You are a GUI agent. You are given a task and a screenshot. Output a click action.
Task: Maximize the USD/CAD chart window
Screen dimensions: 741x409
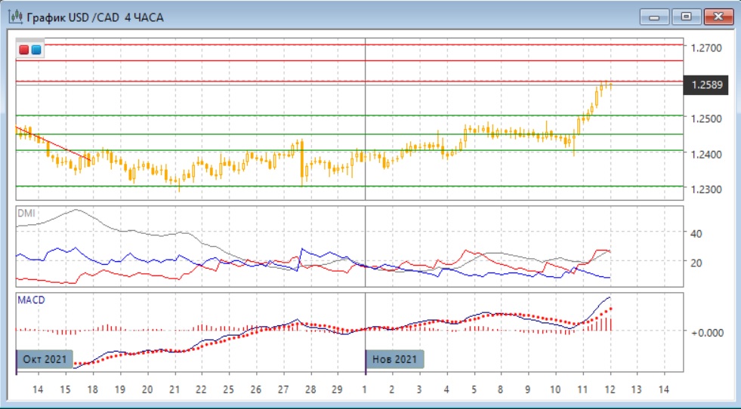(686, 17)
